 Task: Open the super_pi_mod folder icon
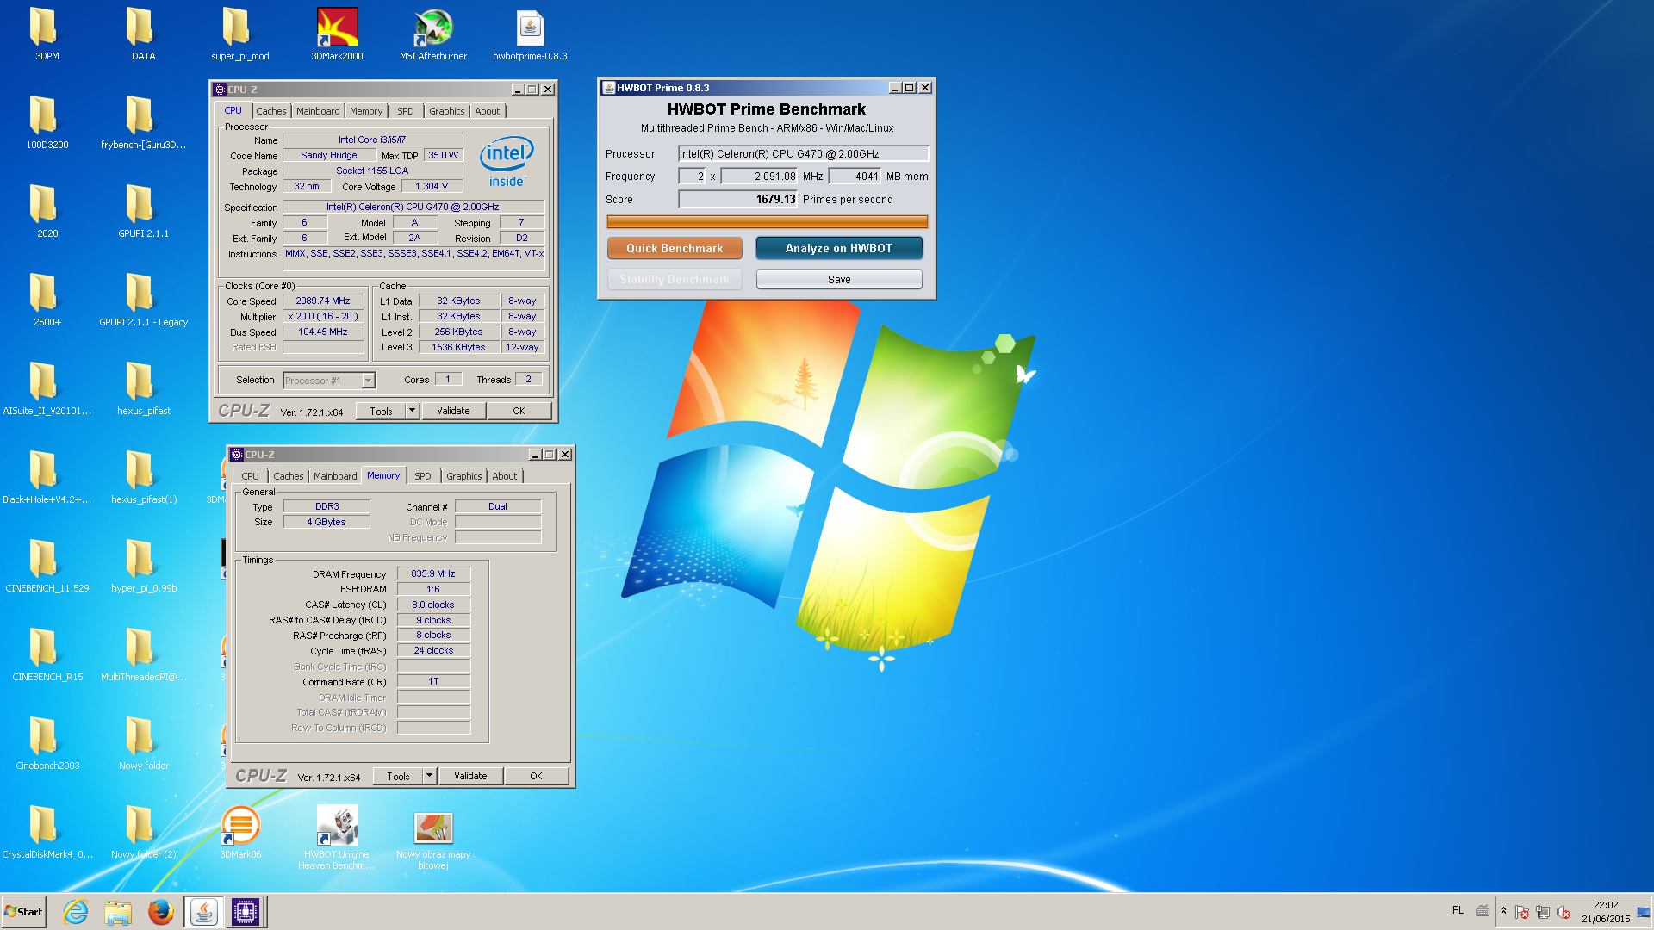point(239,34)
